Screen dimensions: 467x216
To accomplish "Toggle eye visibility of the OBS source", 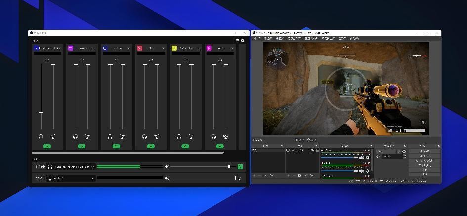I will click(x=312, y=150).
